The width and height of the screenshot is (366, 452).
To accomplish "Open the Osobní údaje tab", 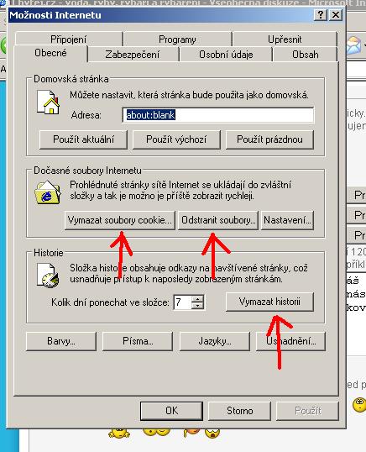I will coord(226,55).
